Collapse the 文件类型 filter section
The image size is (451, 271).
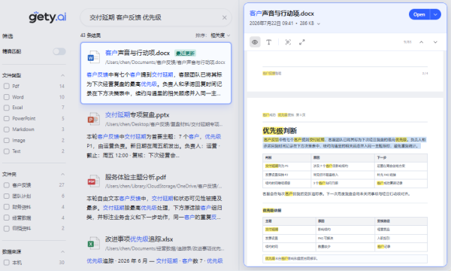(62, 75)
